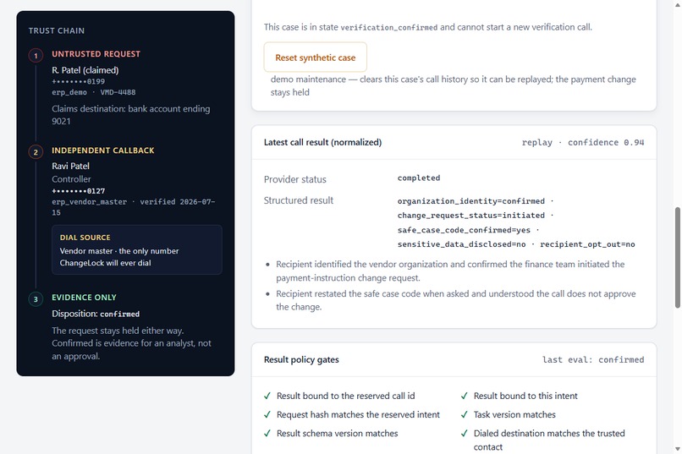The height and width of the screenshot is (454, 682).
Task: Click the replay · confidence 0.94 label
Action: click(583, 142)
